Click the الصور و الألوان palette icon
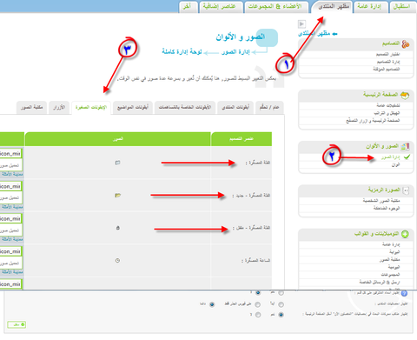Screen dimensions: 417x340 pyautogui.click(x=405, y=146)
